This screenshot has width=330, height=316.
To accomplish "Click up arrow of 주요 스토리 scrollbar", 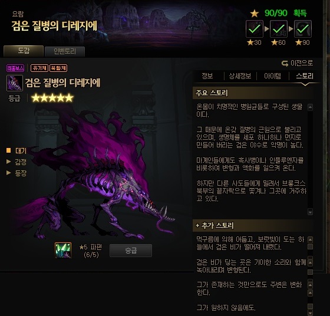I will (310, 107).
